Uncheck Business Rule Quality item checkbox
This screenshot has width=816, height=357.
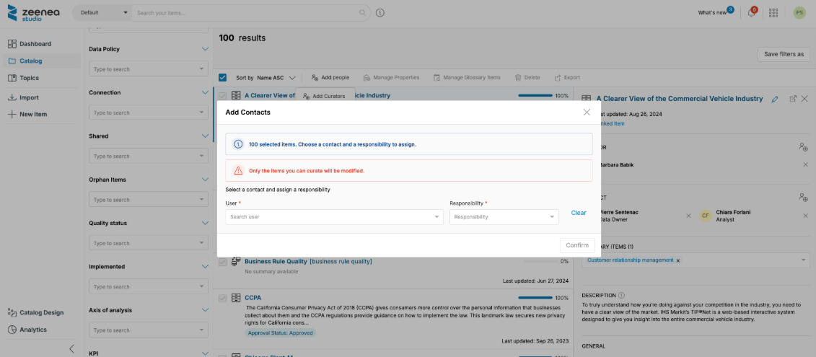(x=223, y=262)
